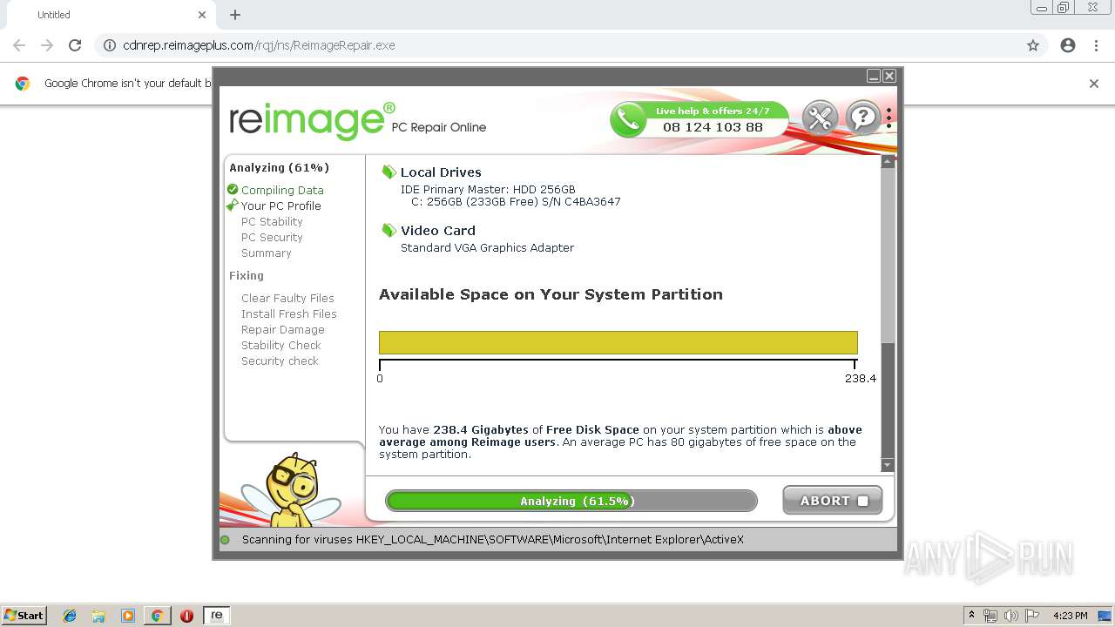Show hidden system tray icons
The width and height of the screenshot is (1115, 627).
[x=972, y=616]
